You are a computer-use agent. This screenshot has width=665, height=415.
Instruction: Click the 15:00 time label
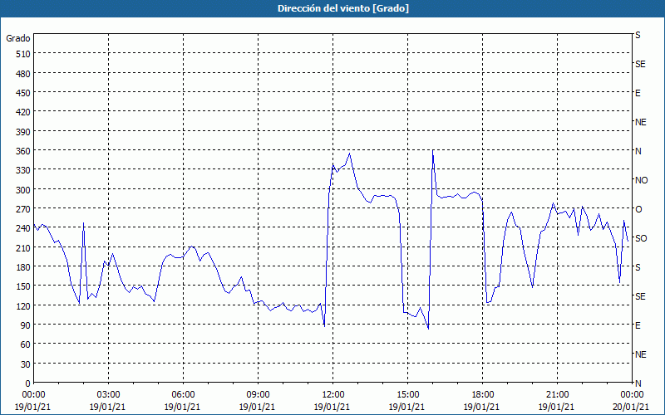407,395
